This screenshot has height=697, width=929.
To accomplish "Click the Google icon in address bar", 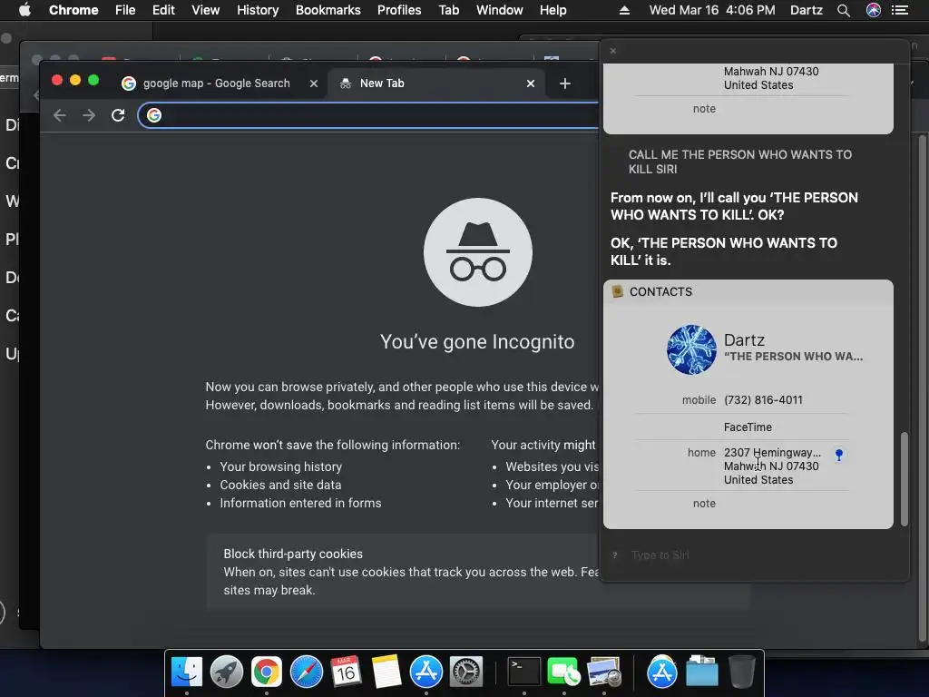I will click(154, 115).
